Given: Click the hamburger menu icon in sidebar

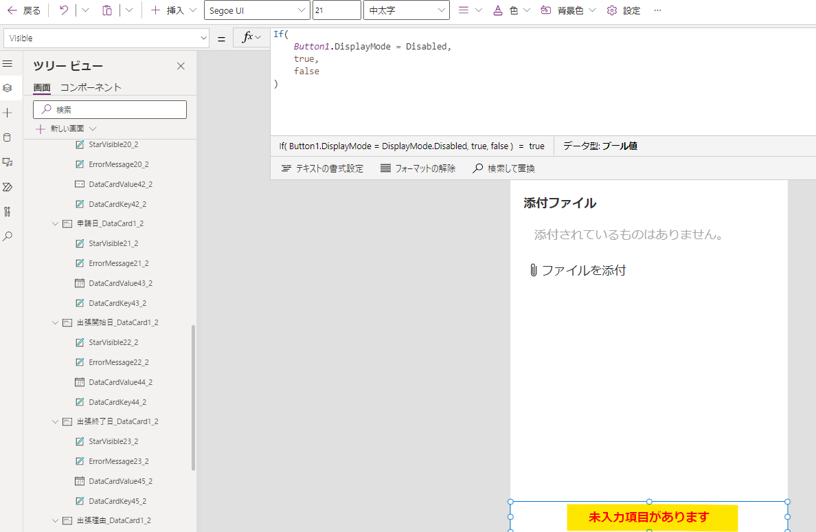Looking at the screenshot, I should coord(8,63).
